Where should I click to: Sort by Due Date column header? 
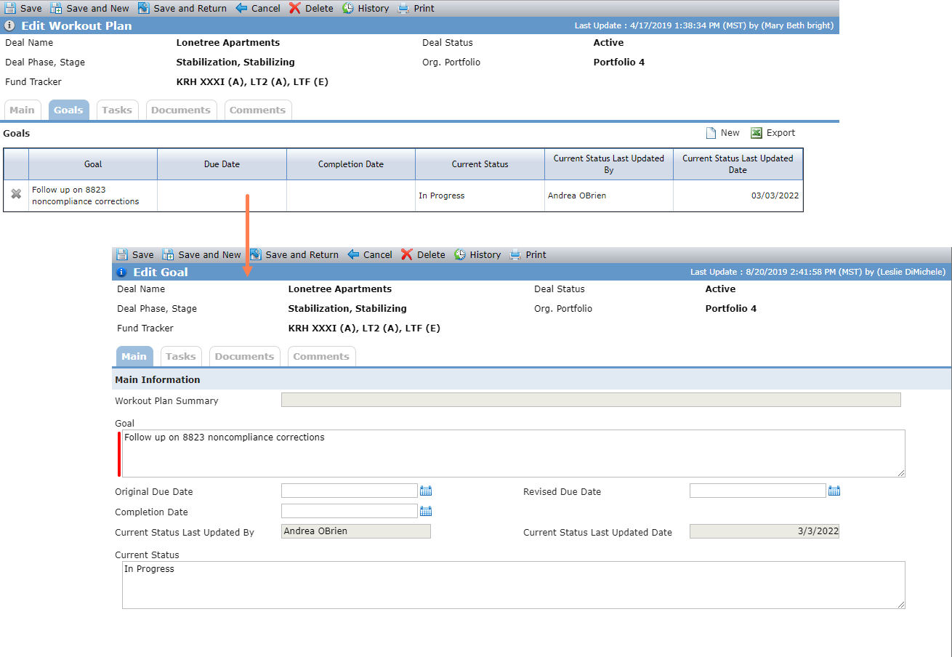222,164
